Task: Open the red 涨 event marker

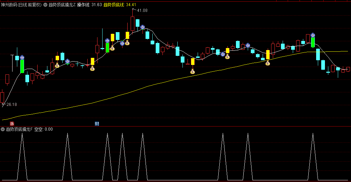Action: [x=12, y=123]
